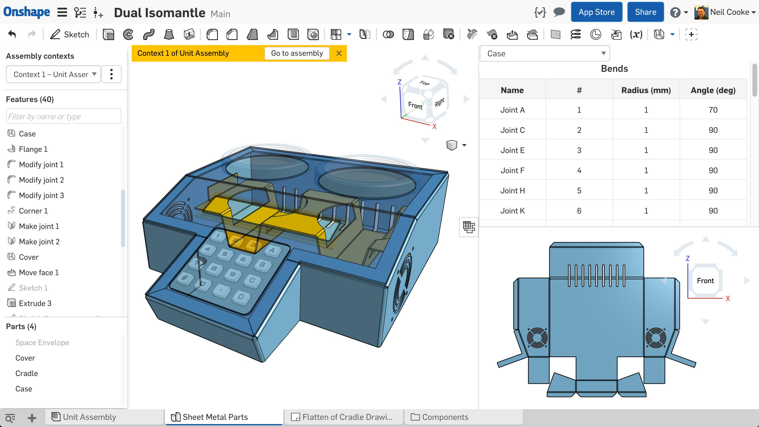The width and height of the screenshot is (759, 427).
Task: Click the Go to assembly button
Action: (296, 53)
